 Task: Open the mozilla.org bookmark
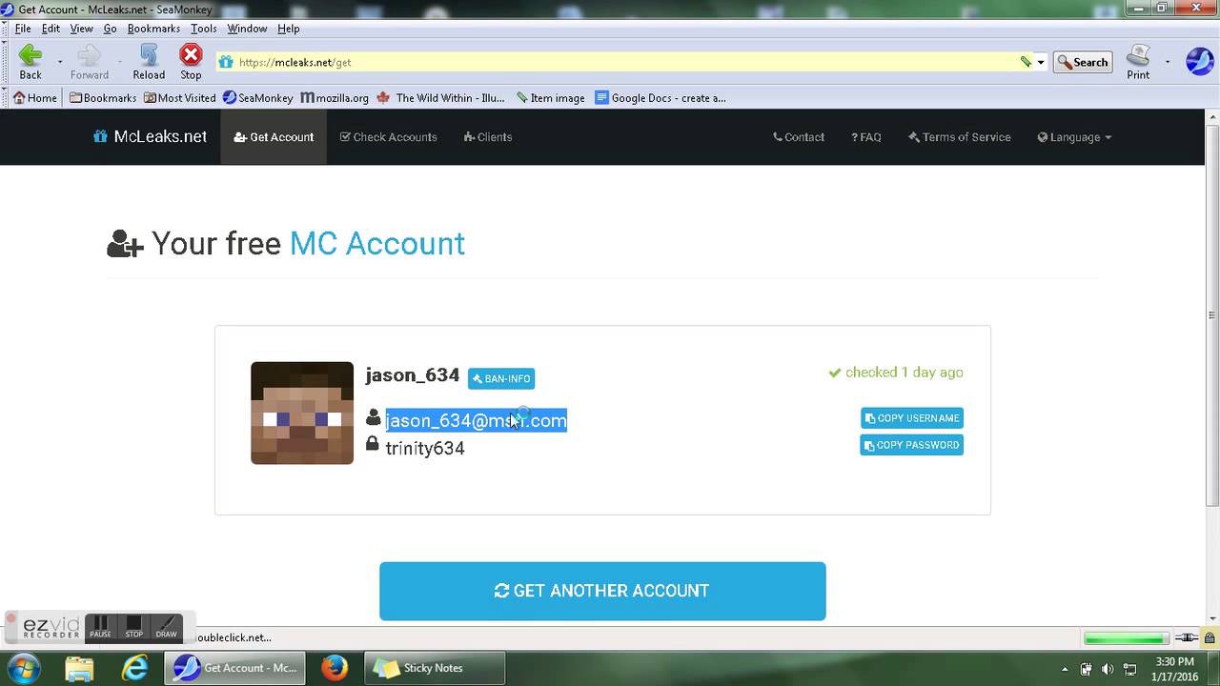click(335, 97)
